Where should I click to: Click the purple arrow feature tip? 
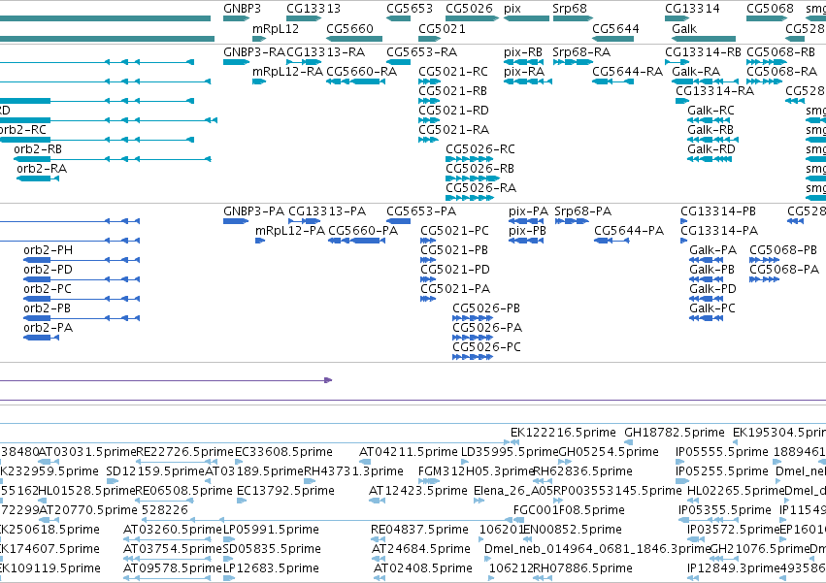coord(328,379)
